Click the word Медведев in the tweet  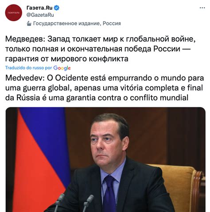(25, 39)
